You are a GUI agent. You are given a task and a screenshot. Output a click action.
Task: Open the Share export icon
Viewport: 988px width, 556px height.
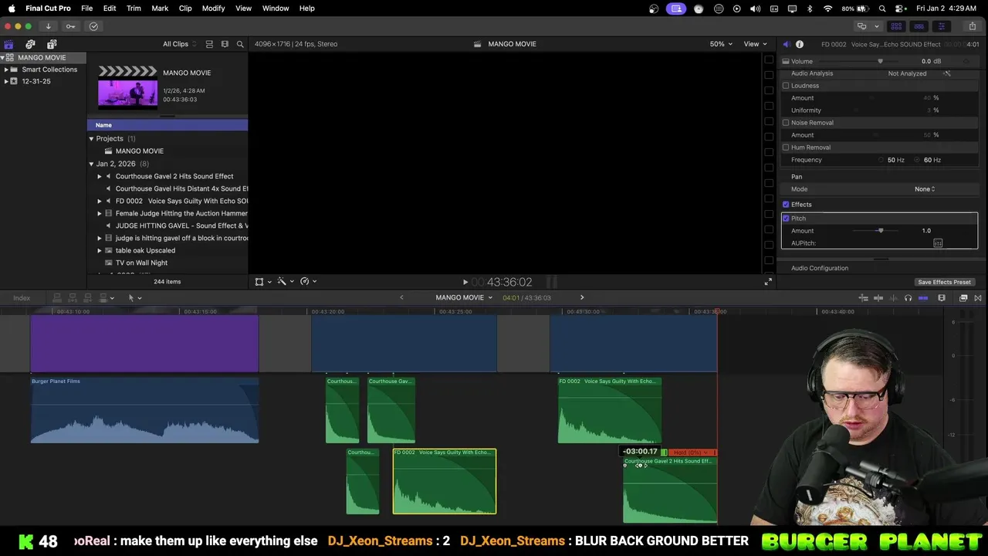tap(972, 26)
